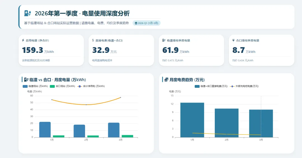Click the 2026 Q1 (1月-3月) badge
The height and width of the screenshot is (158, 302).
coord(147,23)
